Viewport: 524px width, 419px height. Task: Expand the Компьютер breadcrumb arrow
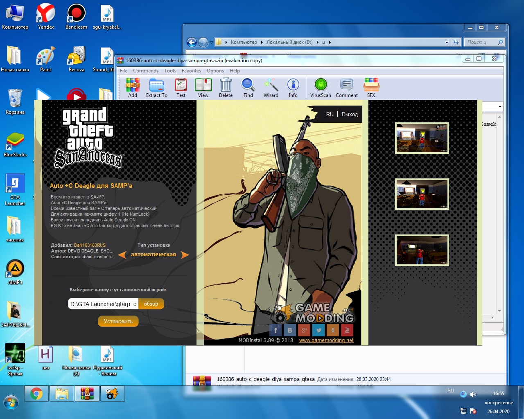pyautogui.click(x=262, y=42)
